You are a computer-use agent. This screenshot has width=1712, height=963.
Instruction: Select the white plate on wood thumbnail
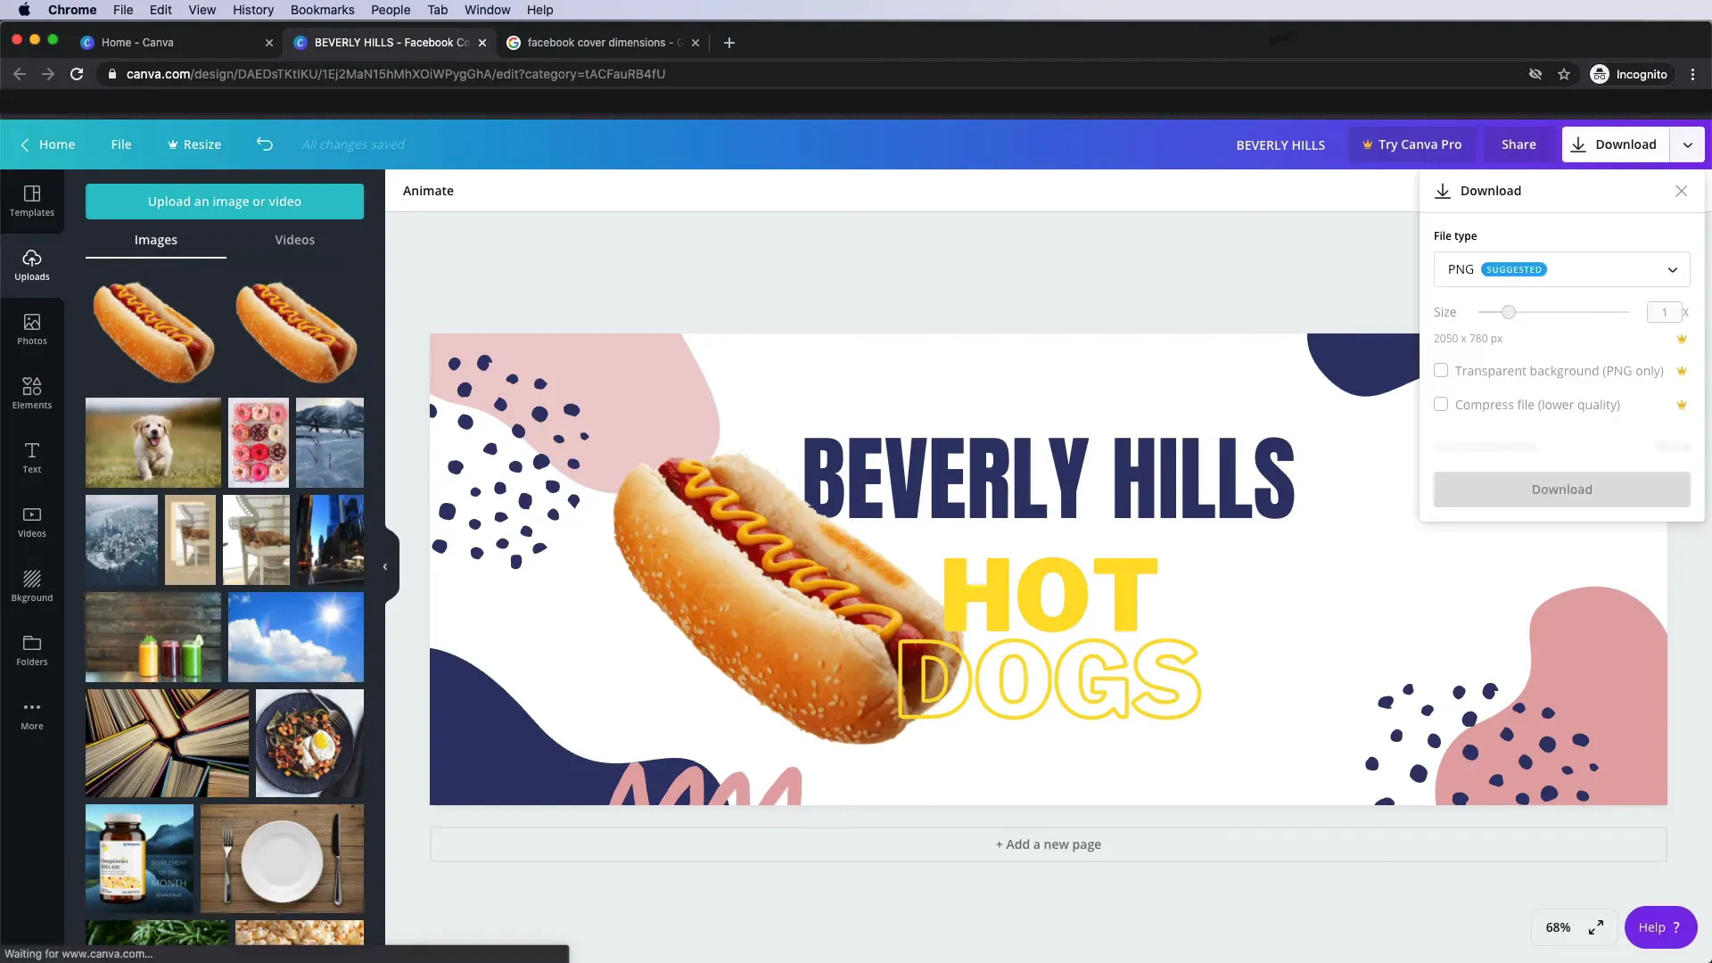[282, 859]
